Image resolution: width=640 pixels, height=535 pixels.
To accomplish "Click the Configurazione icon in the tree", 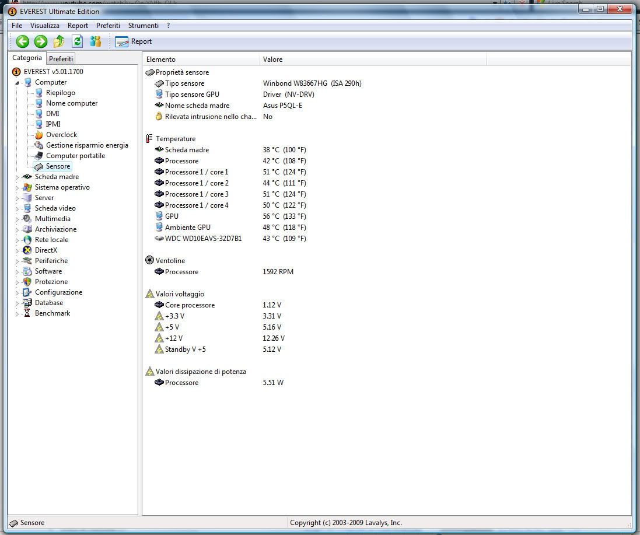I will (27, 292).
